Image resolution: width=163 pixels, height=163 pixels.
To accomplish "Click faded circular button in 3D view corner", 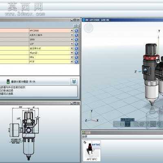I will click(88, 28).
